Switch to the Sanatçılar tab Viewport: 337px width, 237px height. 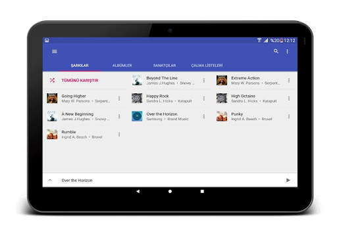tap(165, 66)
